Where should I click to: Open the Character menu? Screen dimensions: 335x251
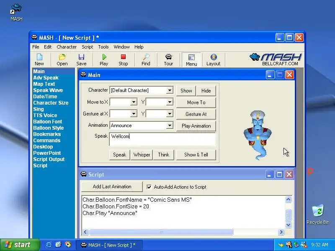pyautogui.click(x=67, y=47)
